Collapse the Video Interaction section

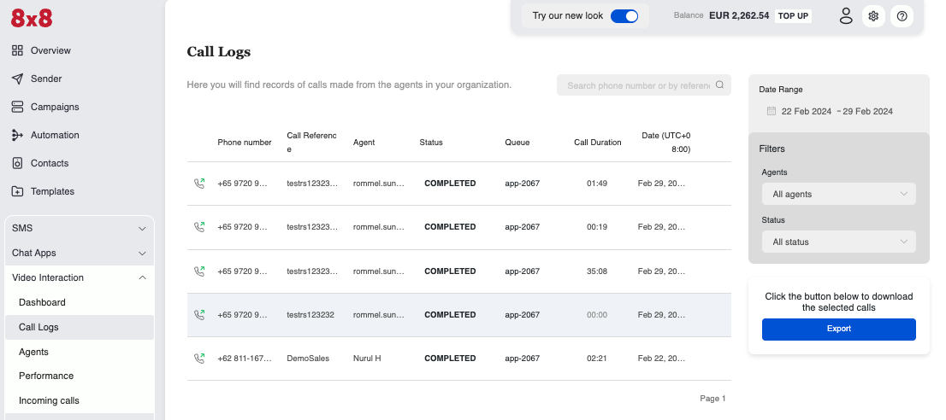tap(142, 278)
